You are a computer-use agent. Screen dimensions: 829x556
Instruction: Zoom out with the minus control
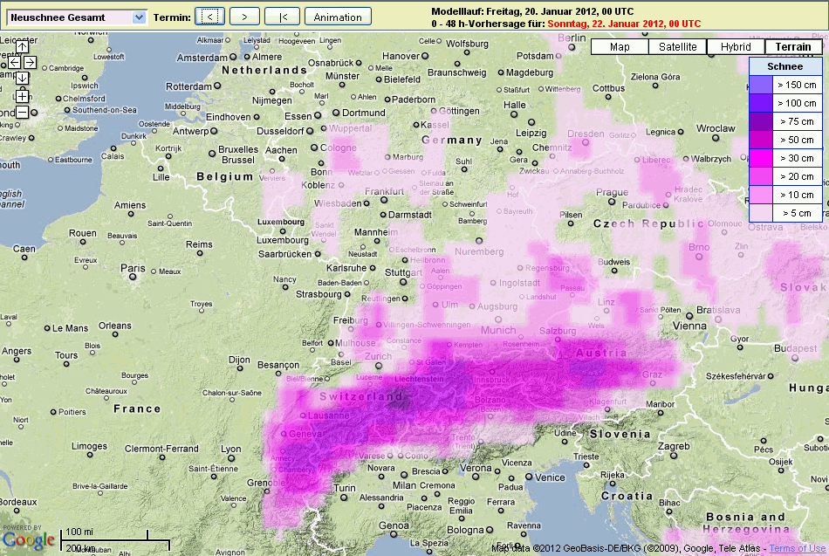tap(22, 112)
